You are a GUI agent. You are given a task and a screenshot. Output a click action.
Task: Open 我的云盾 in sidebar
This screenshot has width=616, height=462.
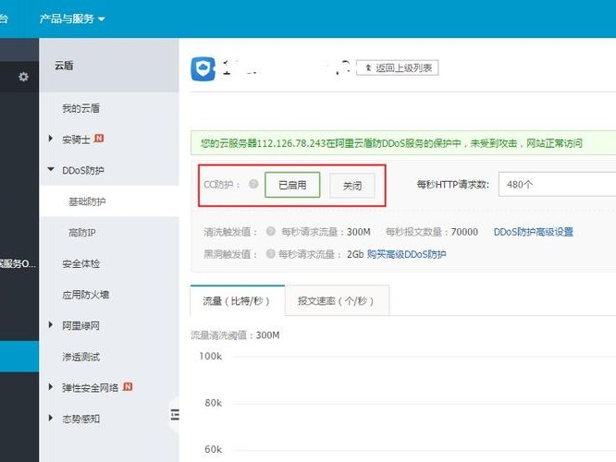[80, 108]
